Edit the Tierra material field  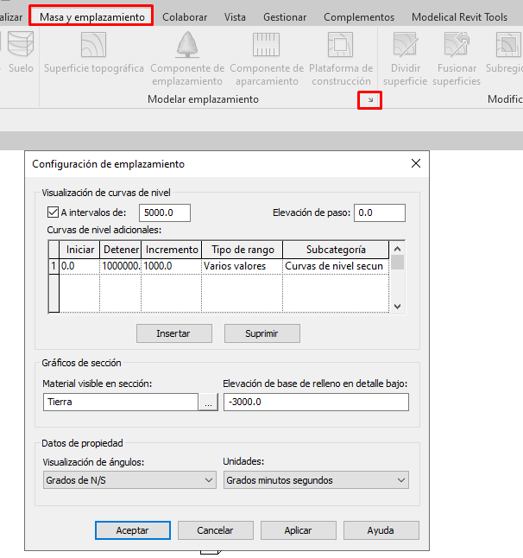coord(121,403)
